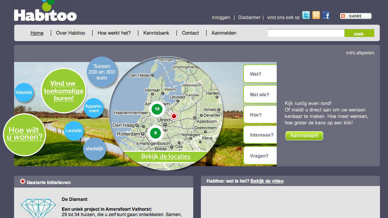The image size is (388, 218).
Task: Open the Kennisbank menu item
Action: (x=156, y=33)
